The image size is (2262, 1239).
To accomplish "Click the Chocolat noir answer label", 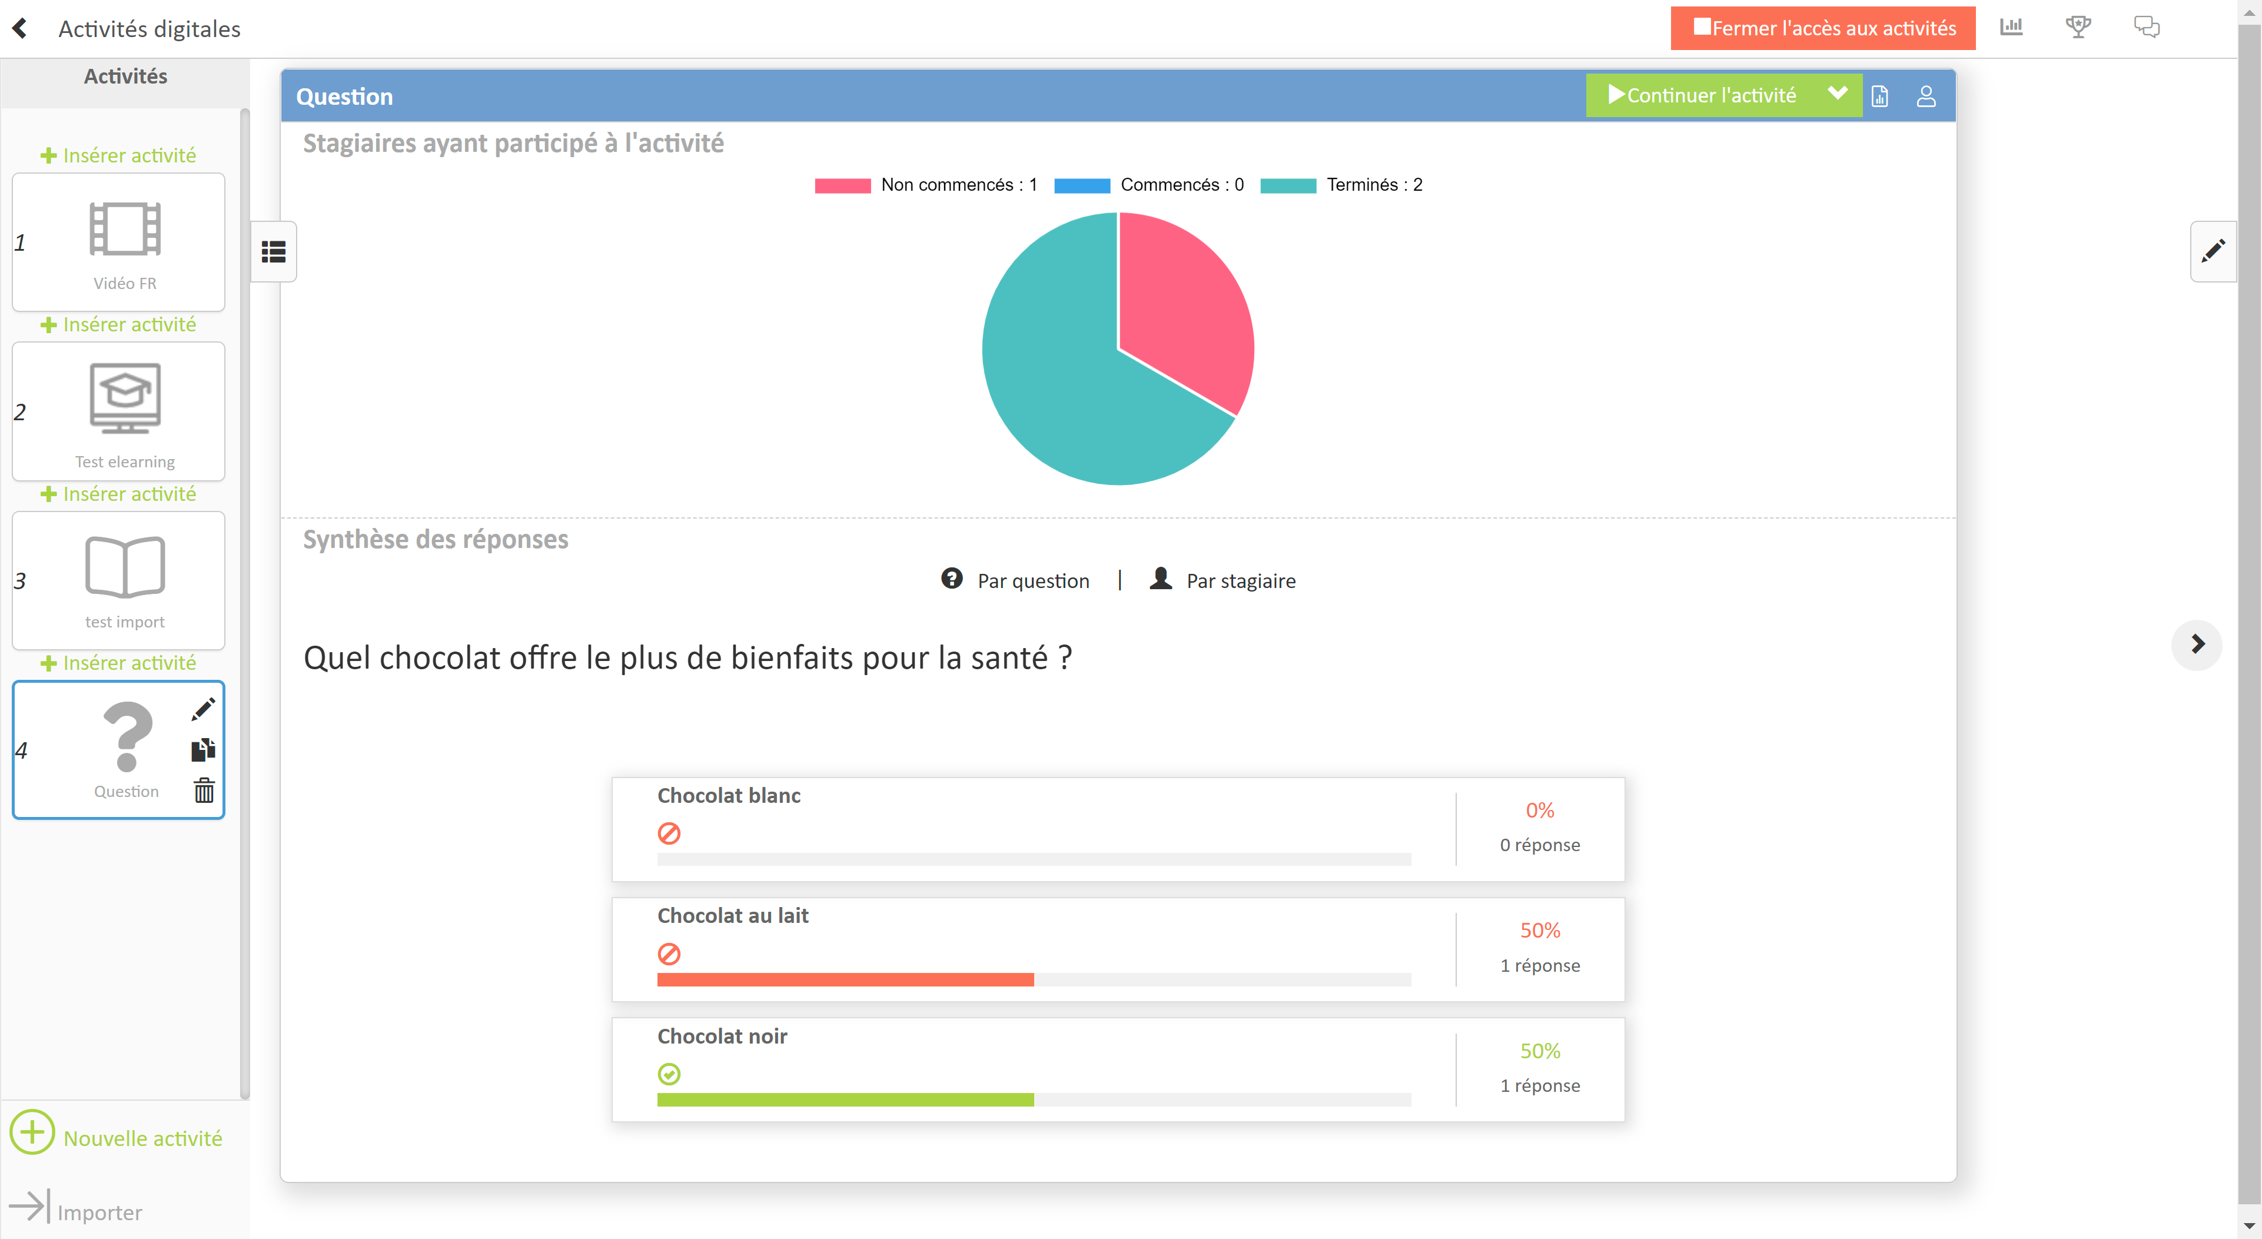I will 722,1036.
